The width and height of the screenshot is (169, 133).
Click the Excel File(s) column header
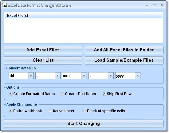(76, 16)
